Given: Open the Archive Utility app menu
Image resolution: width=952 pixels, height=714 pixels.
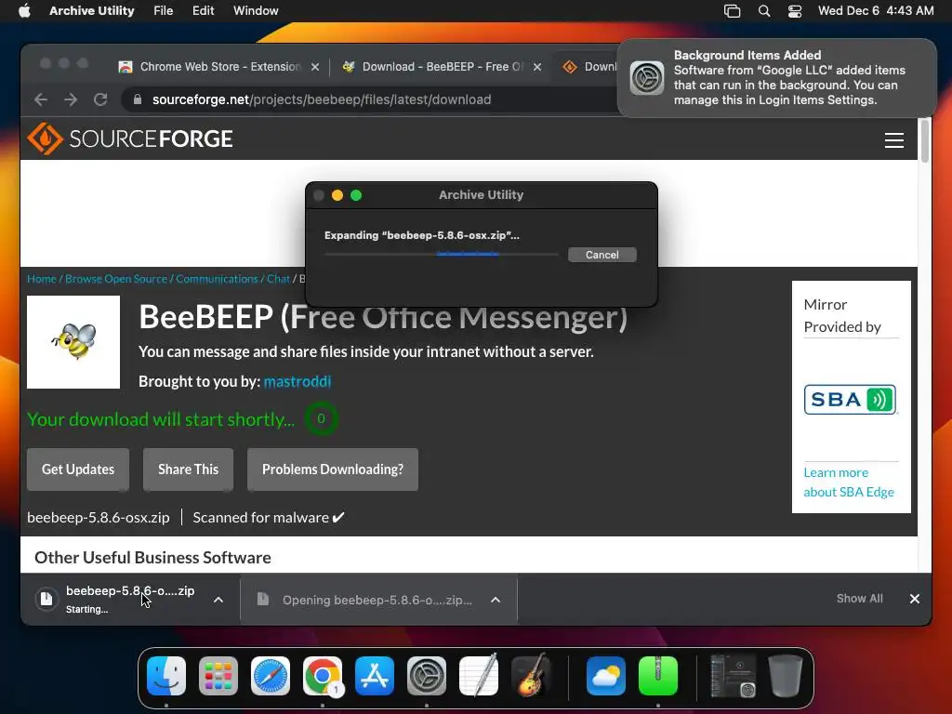Looking at the screenshot, I should coord(92,11).
